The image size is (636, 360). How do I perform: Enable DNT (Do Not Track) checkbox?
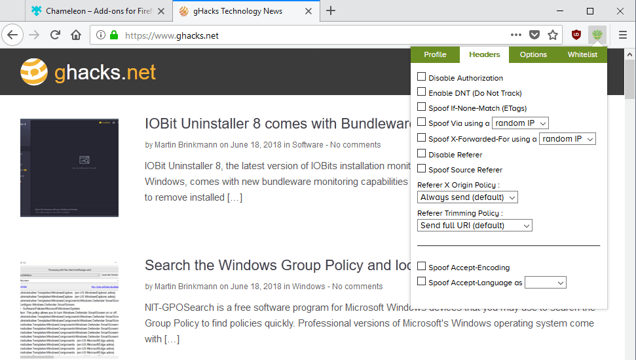[x=421, y=92]
